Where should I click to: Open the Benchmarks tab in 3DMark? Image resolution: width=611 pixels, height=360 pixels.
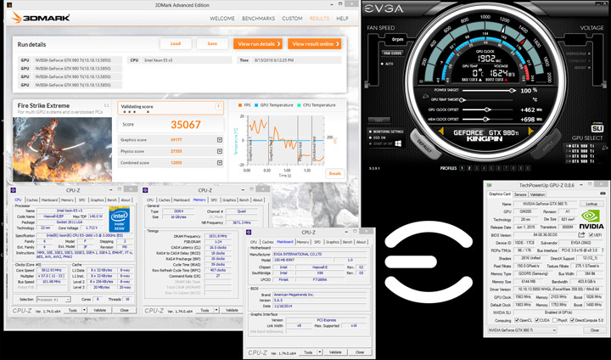(258, 19)
